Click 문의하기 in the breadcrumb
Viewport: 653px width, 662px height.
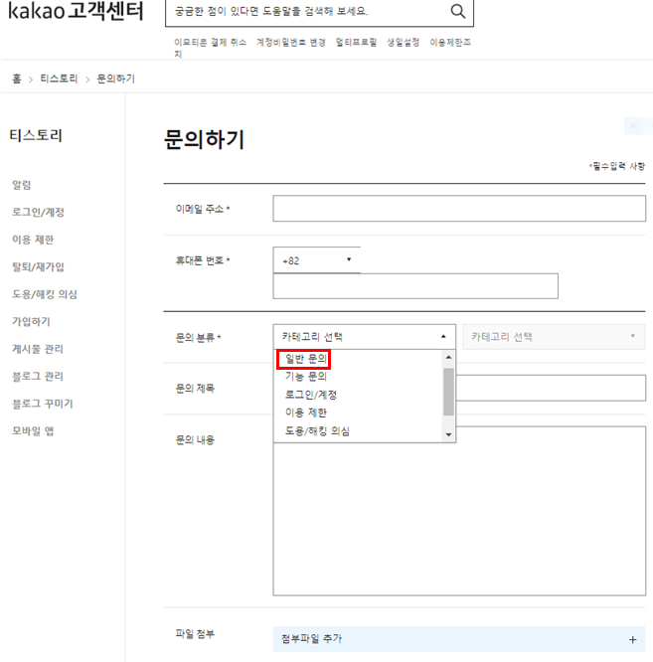[115, 79]
